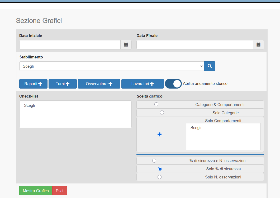Select Scegli in the Check-list box
The height and width of the screenshot is (198, 280).
pos(30,106)
